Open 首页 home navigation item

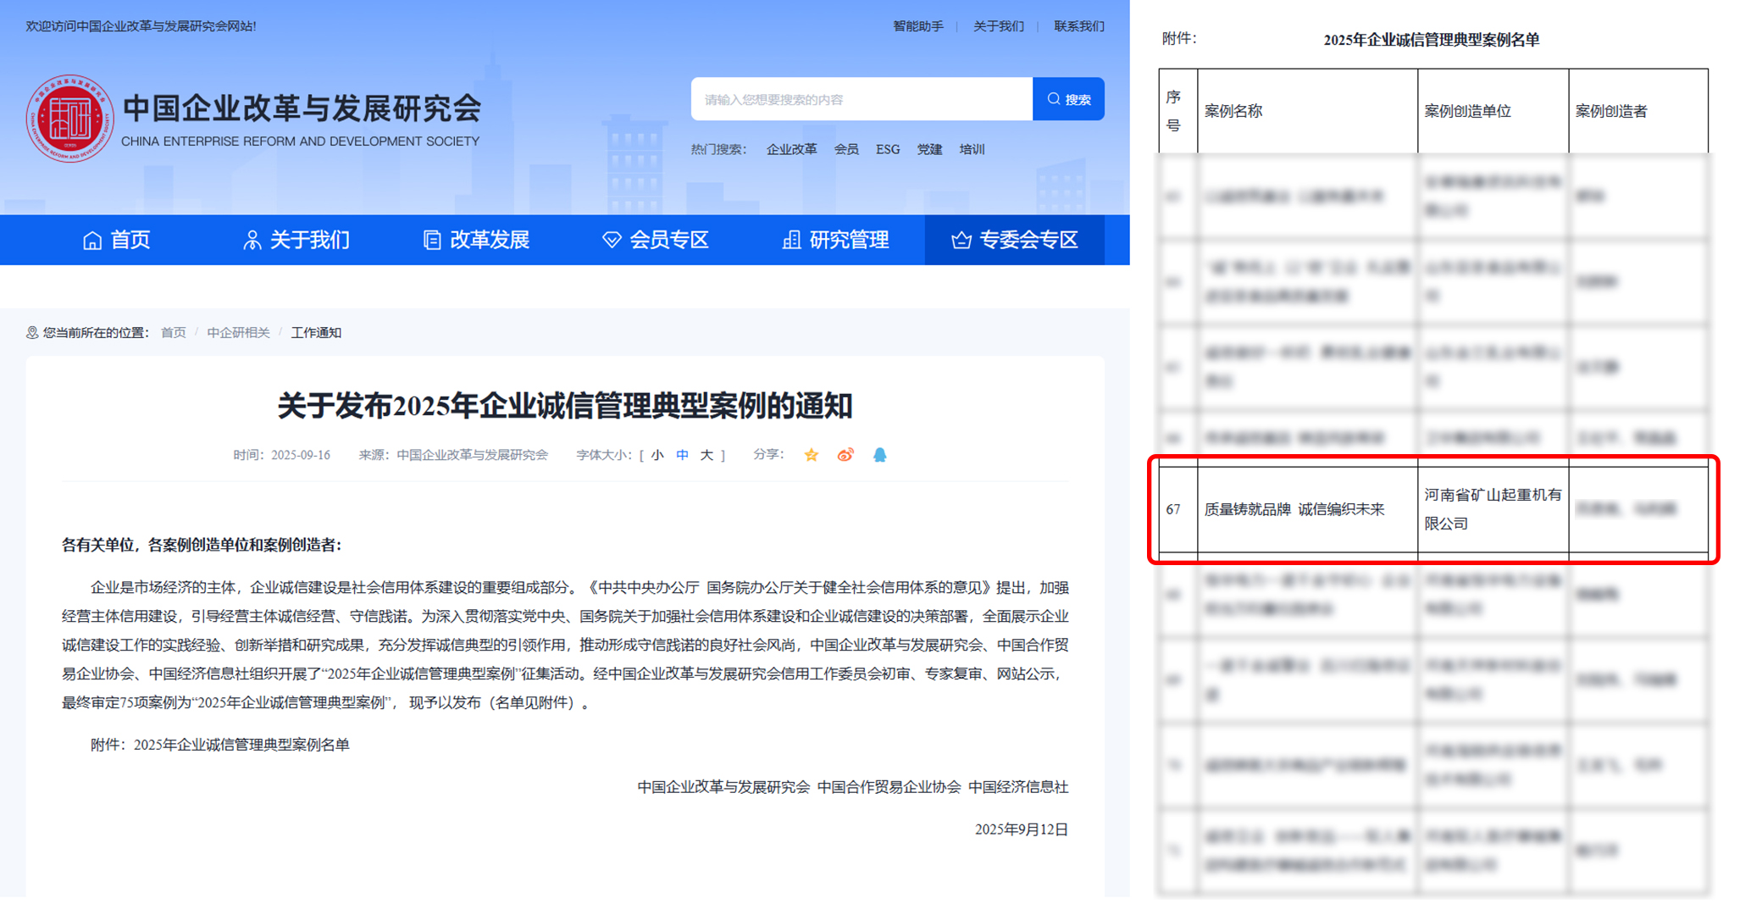(x=117, y=240)
